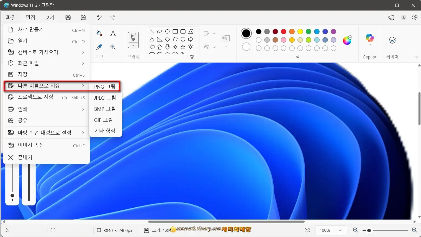This screenshot has width=421, height=237.
Task: Open the user account icon
Action: pyautogui.click(x=404, y=17)
